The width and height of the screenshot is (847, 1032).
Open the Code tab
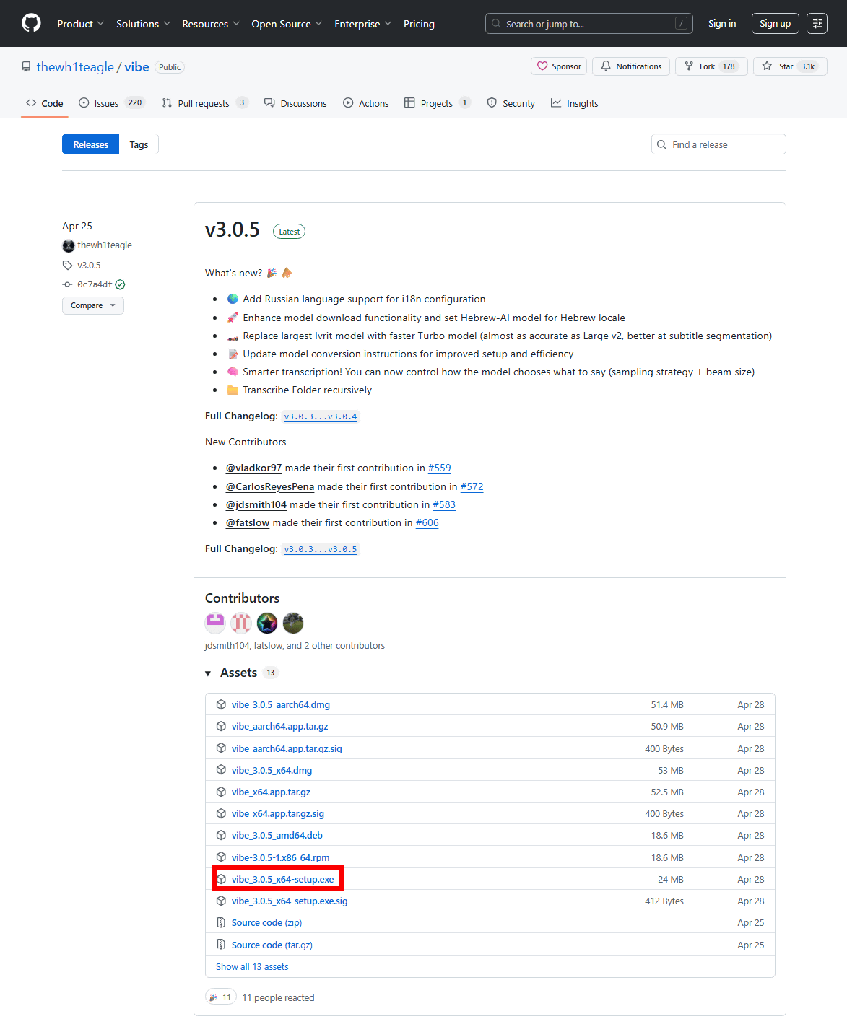[45, 103]
